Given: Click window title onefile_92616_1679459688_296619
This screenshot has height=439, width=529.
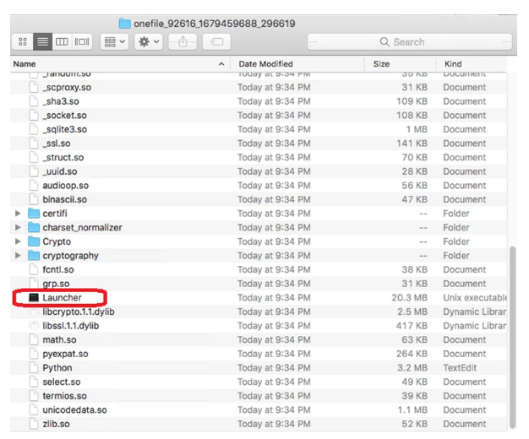Looking at the screenshot, I should click(215, 24).
